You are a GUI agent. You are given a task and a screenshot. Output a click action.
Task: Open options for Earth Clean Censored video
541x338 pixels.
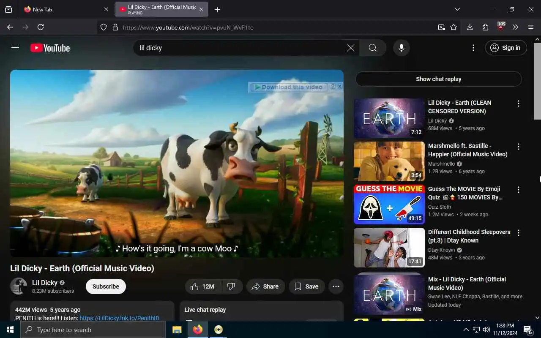(519, 104)
